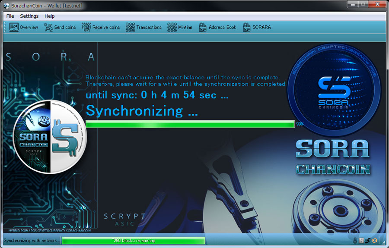Image resolution: width=389 pixels, height=248 pixels.
Task: Click the Minting knot icon
Action: [x=172, y=27]
